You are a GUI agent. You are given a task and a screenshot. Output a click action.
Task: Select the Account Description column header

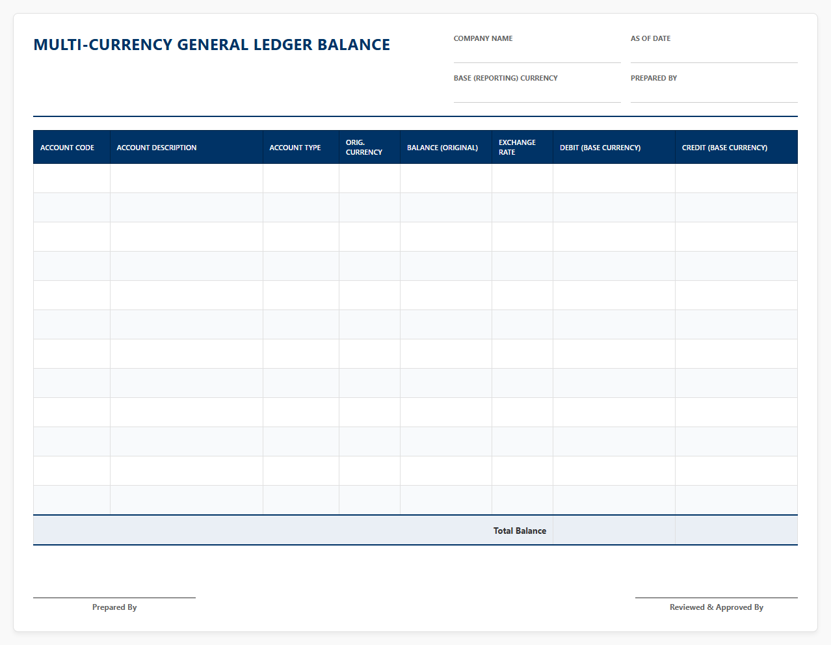187,148
